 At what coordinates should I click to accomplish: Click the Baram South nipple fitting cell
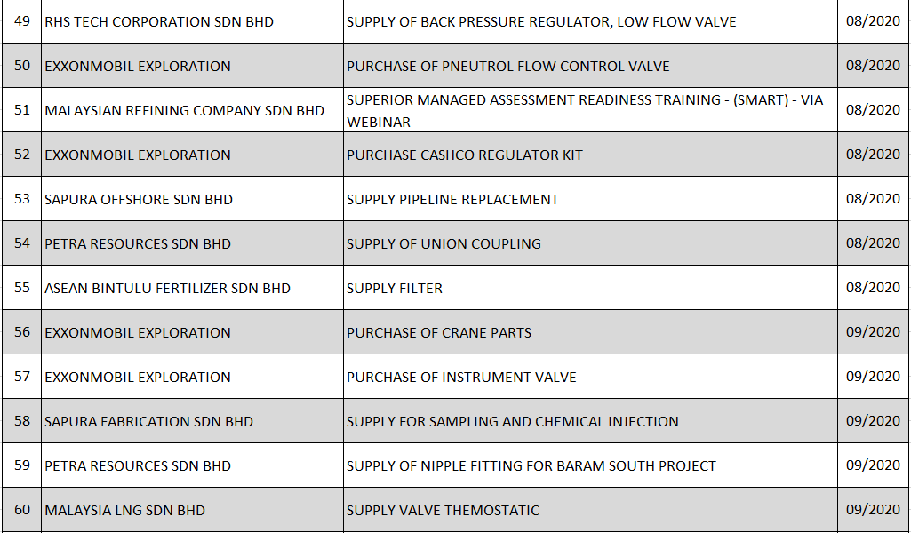(531, 465)
